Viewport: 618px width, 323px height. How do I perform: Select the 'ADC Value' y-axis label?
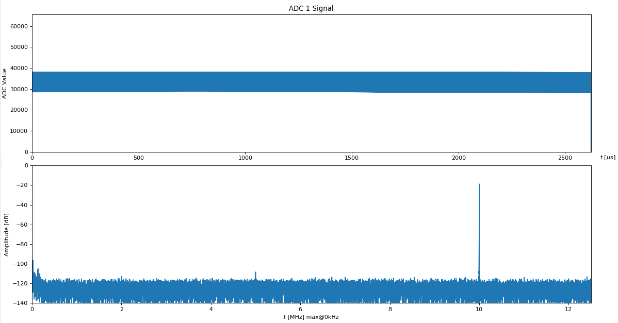click(4, 83)
